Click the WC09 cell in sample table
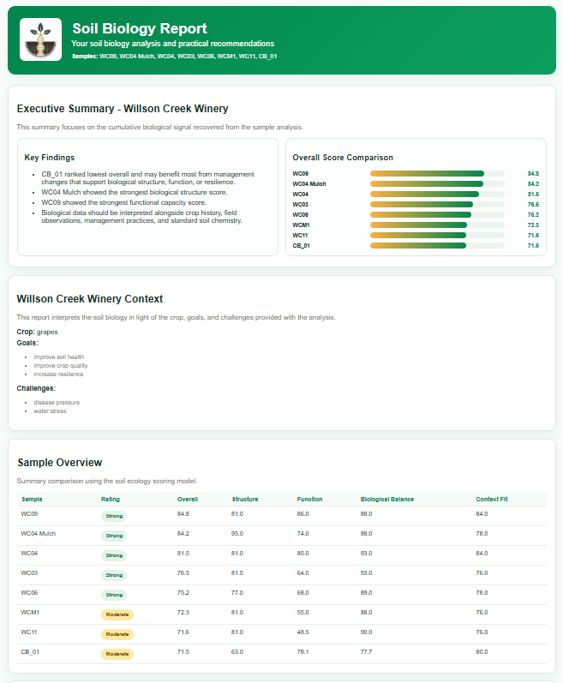563x683 pixels. click(x=29, y=514)
